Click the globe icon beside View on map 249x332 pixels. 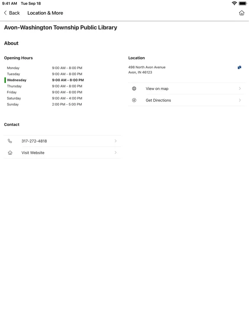click(x=134, y=89)
